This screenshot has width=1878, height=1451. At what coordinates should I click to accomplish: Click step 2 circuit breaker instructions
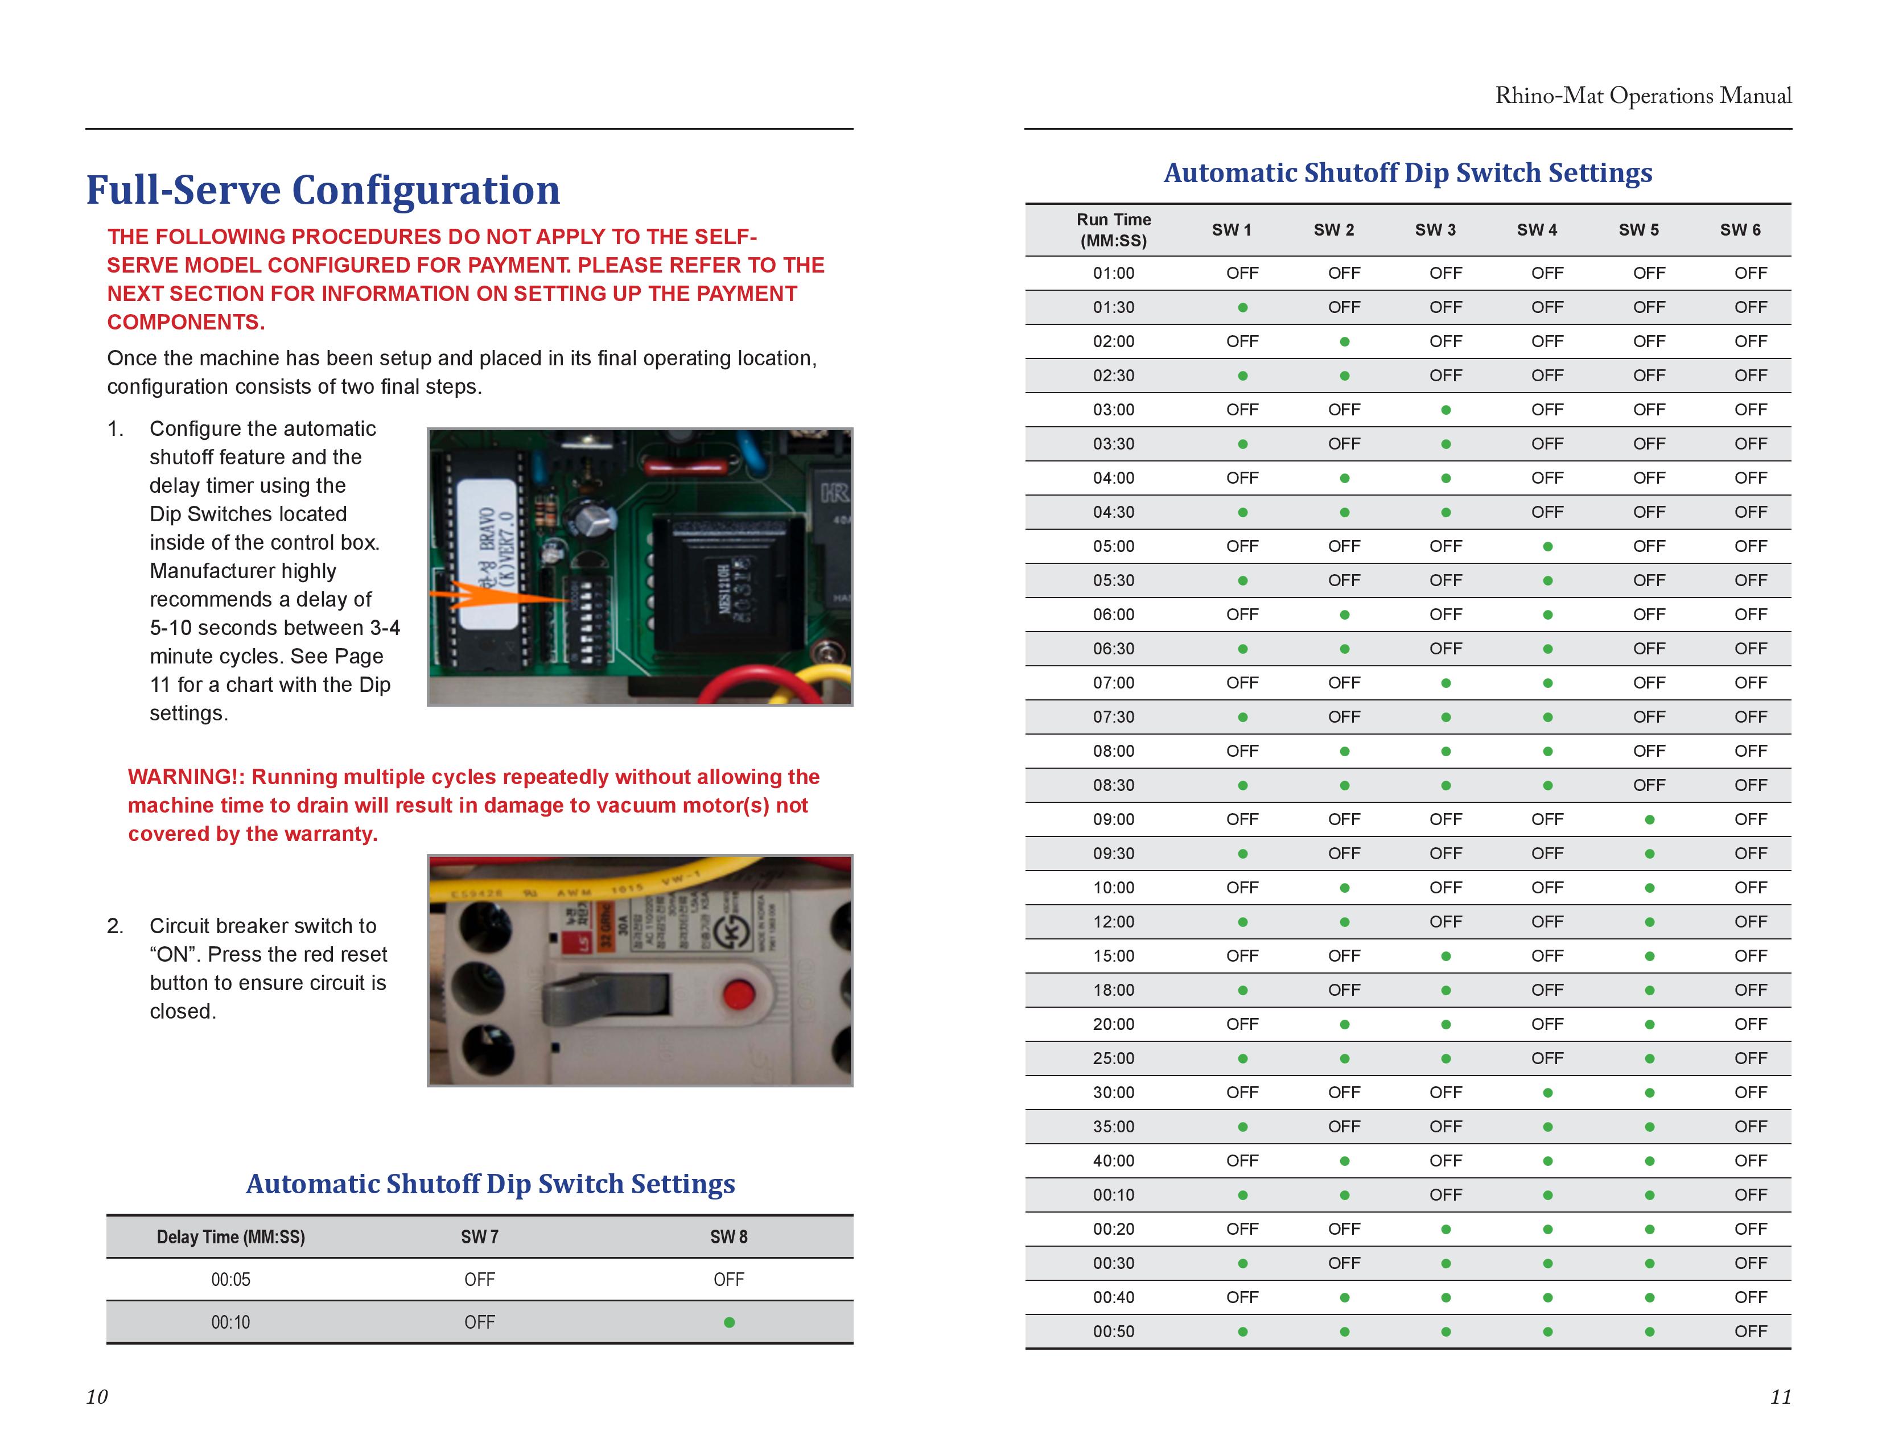[x=268, y=969]
